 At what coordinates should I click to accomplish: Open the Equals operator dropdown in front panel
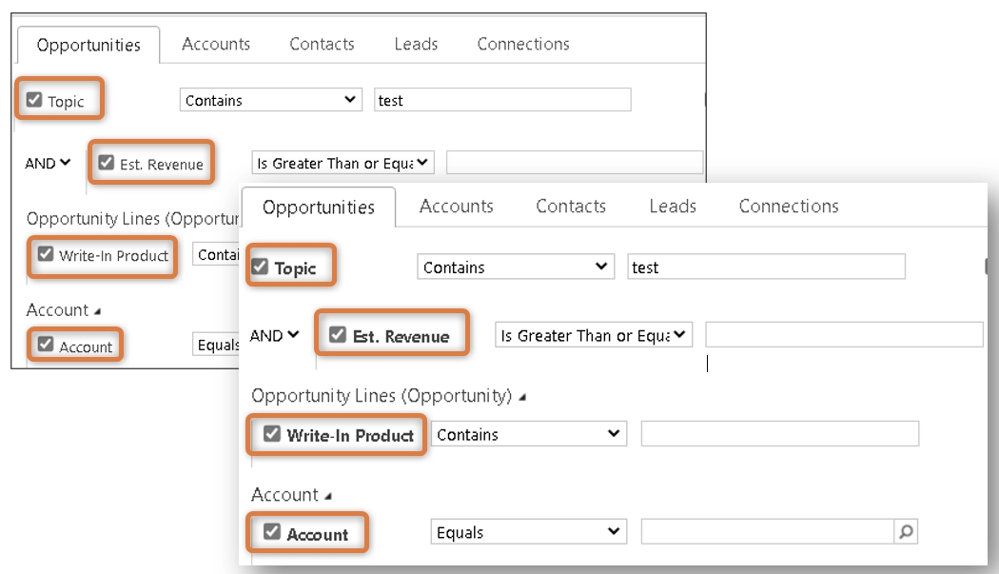tap(528, 532)
